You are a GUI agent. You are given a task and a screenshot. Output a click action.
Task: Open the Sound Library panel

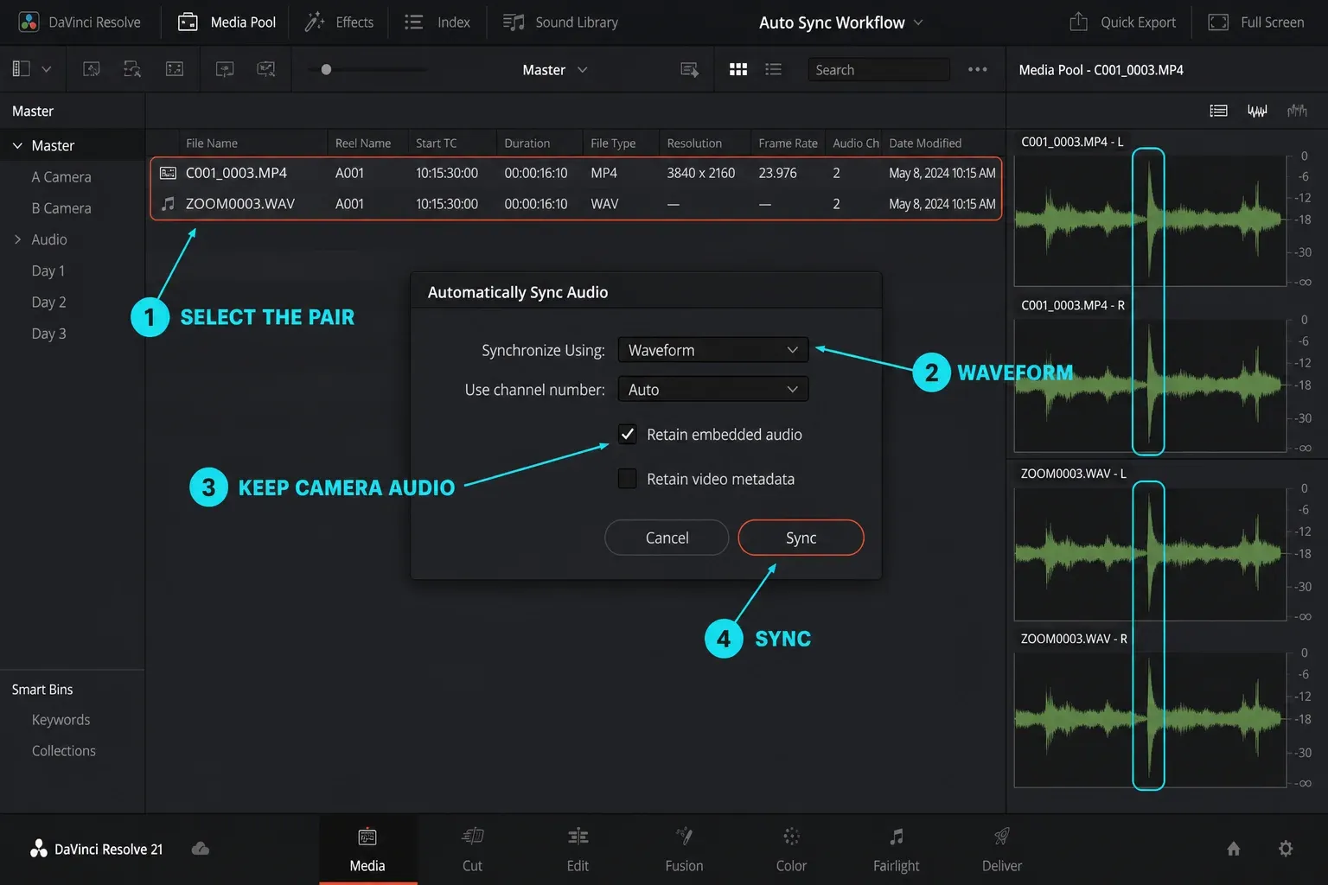click(x=560, y=22)
